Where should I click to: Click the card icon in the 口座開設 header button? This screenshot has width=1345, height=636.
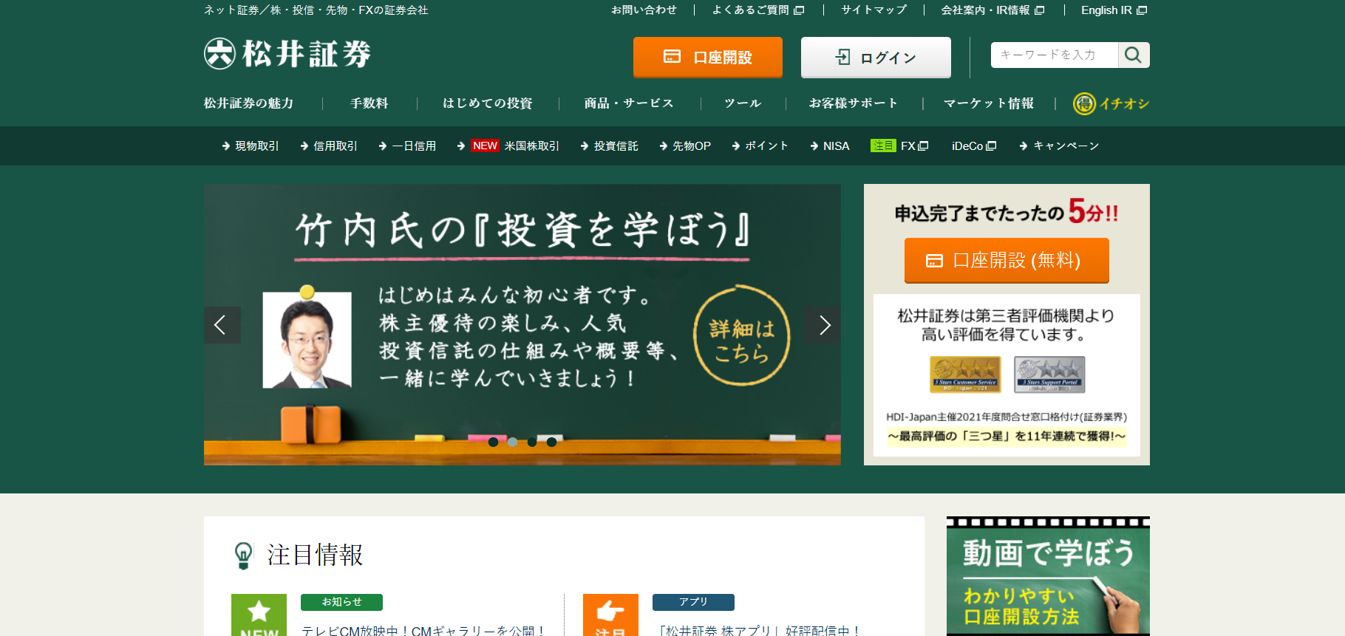[672, 57]
